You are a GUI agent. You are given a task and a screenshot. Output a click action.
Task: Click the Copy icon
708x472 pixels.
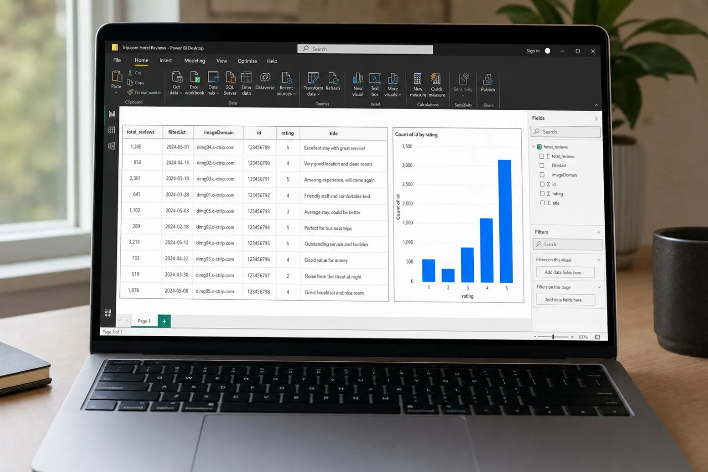pyautogui.click(x=130, y=82)
